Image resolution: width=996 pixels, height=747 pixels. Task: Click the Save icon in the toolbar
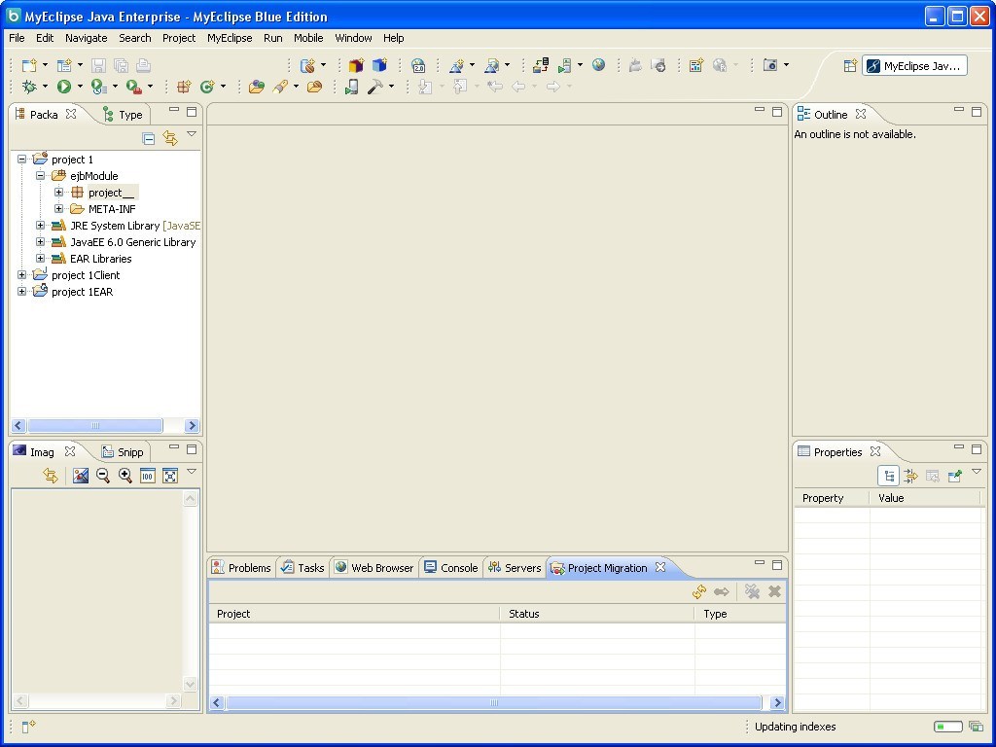pyautogui.click(x=98, y=64)
